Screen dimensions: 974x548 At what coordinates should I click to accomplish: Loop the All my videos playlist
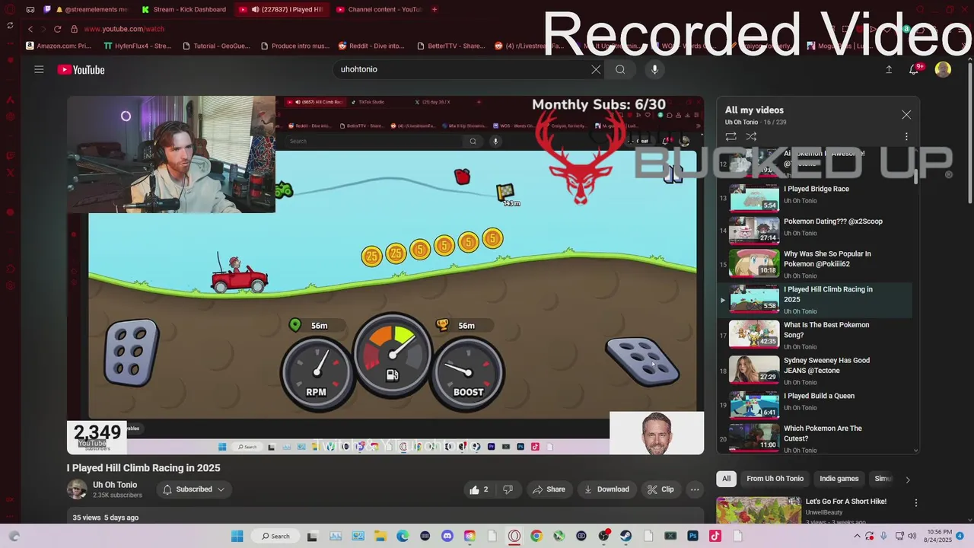(x=730, y=137)
